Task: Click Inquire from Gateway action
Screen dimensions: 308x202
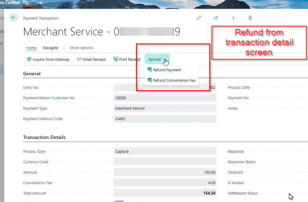Action: (49, 59)
